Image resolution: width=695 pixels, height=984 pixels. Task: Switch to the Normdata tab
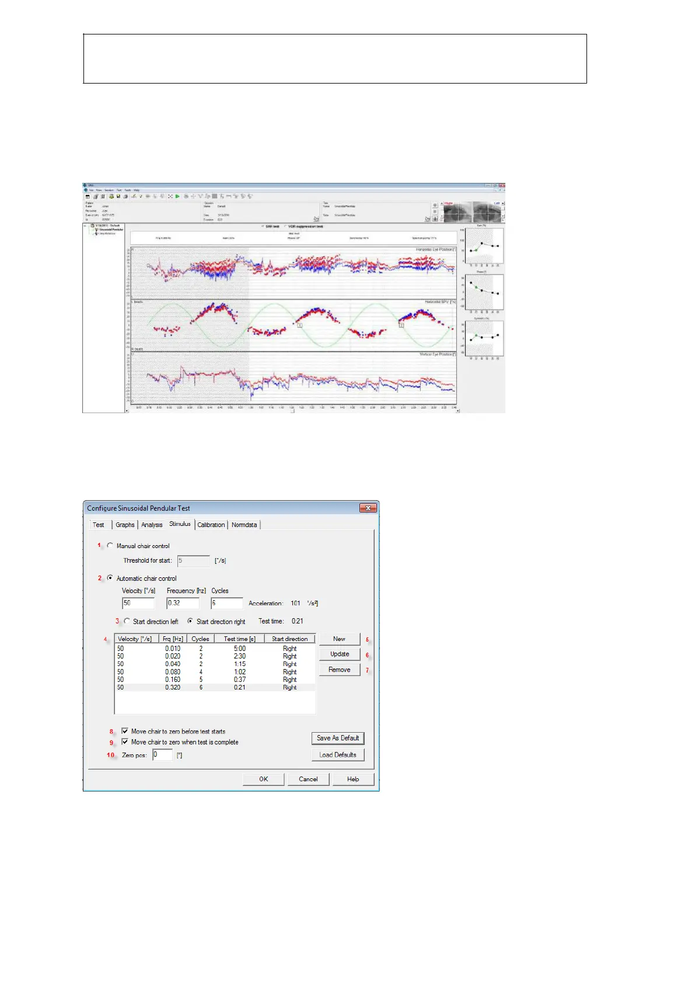click(244, 525)
